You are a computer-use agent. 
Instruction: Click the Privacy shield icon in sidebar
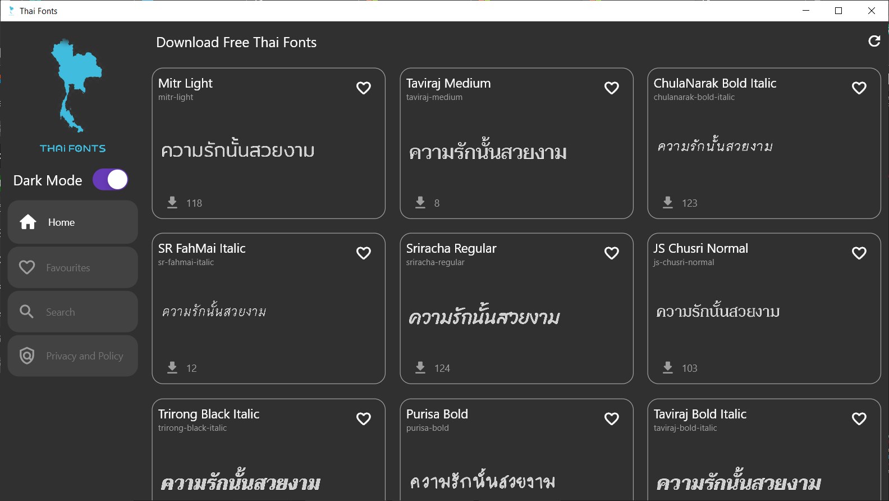coord(27,356)
